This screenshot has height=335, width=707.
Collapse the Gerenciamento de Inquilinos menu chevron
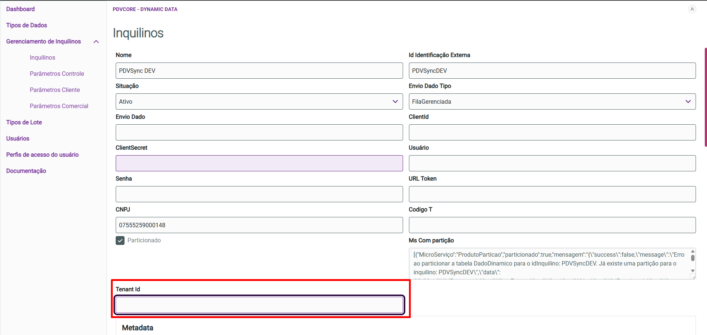[x=96, y=42]
